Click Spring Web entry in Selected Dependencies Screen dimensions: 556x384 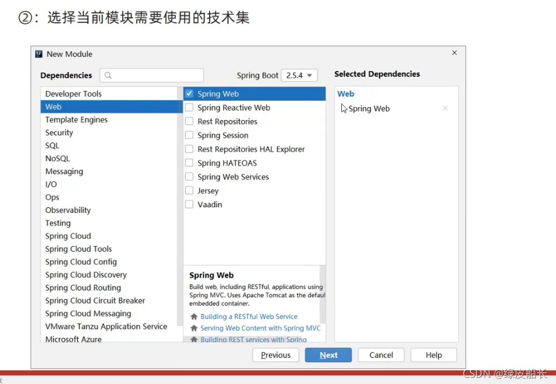369,108
